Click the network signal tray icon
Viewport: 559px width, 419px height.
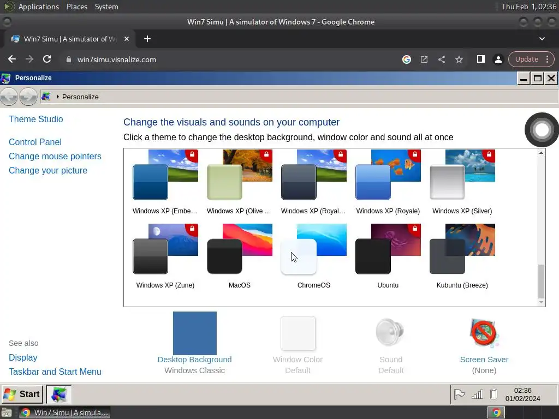click(477, 394)
